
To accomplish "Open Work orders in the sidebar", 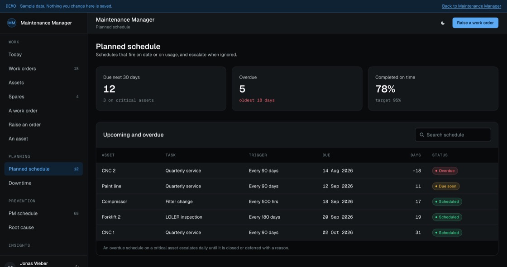I will point(43,69).
